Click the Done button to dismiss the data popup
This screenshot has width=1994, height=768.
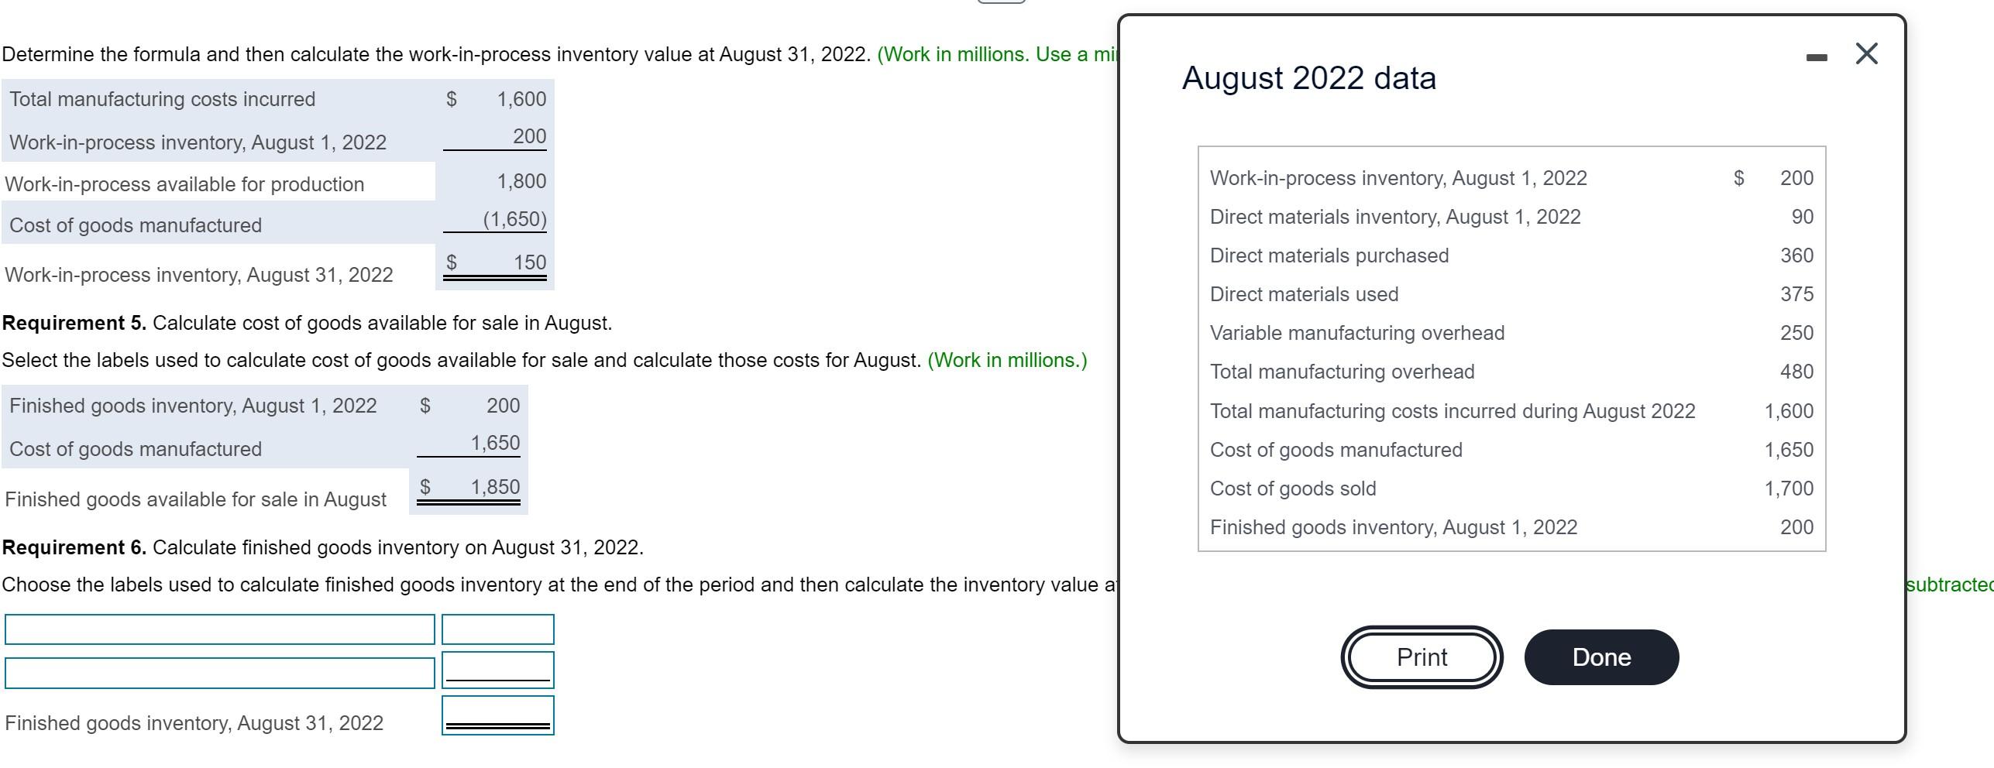(x=1600, y=657)
